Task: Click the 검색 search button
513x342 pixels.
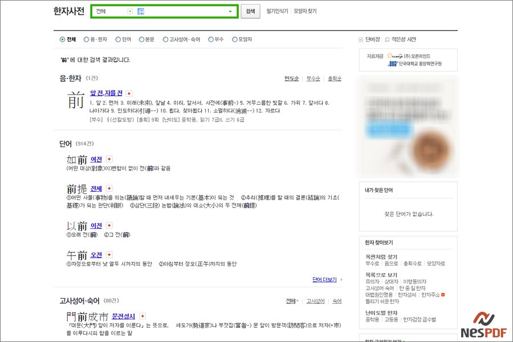Action: point(251,11)
